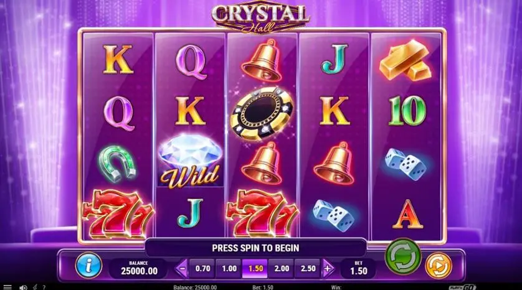Select the 1.00 bet value
This screenshot has height=290, width=522.
(229, 268)
